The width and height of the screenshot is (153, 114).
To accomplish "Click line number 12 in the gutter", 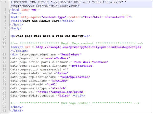I will point(5,47).
